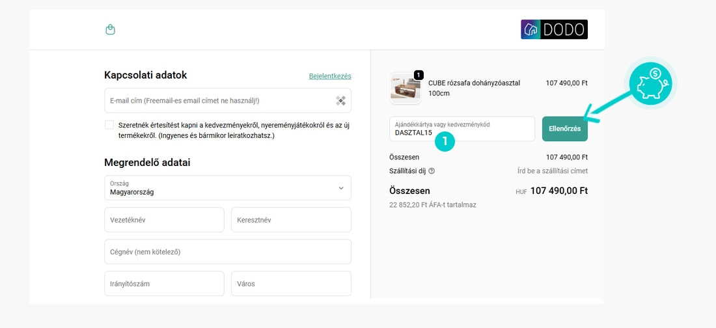The image size is (716, 328).
Task: Tick the newsletter notifications checkbox
Action: 109,125
